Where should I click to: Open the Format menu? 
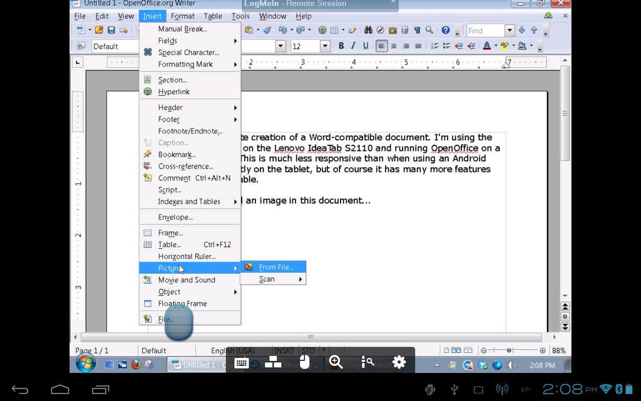[182, 16]
